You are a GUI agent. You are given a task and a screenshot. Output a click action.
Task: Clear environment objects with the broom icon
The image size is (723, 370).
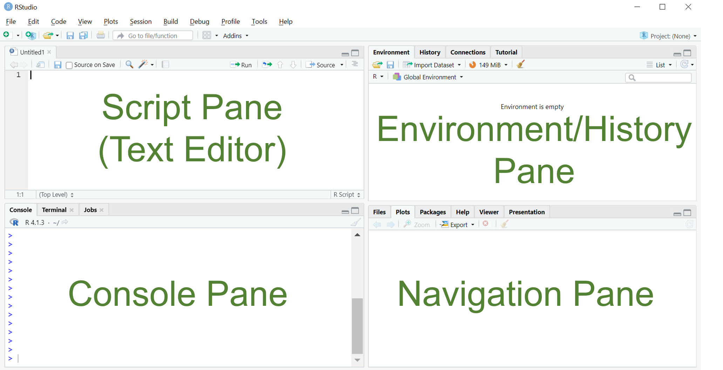pyautogui.click(x=520, y=65)
